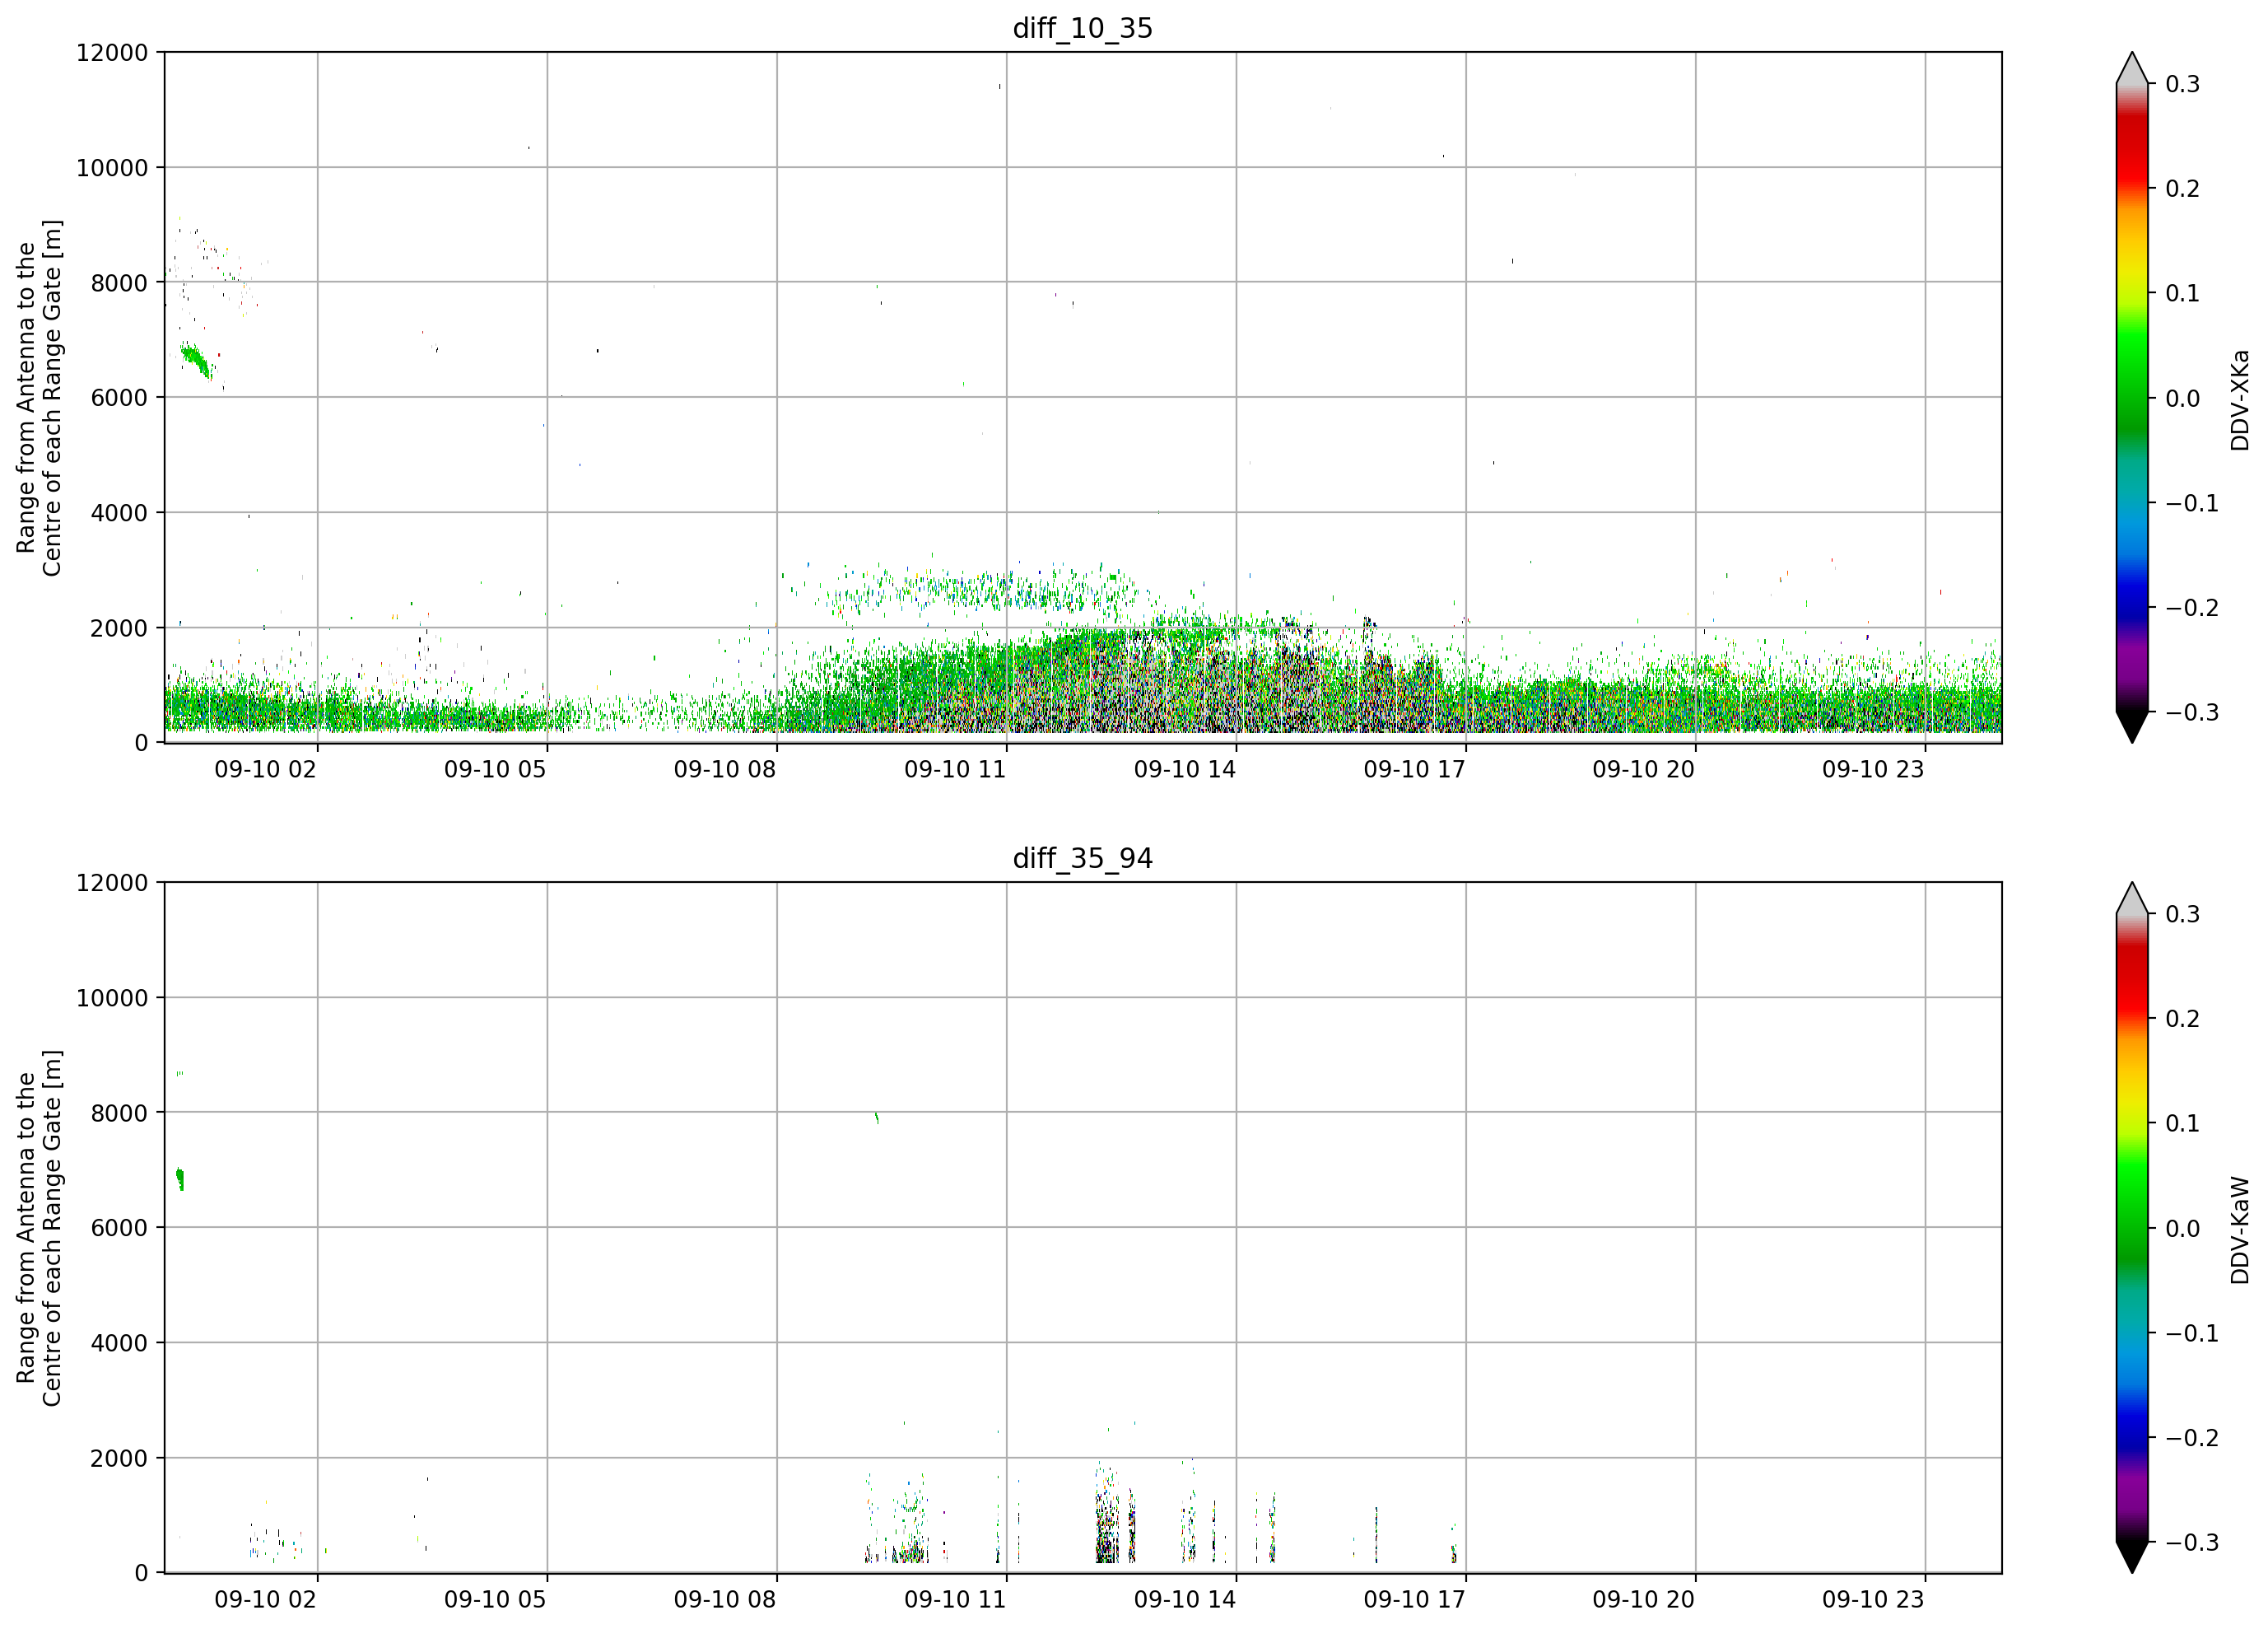Click '09-10 02' label under diff_35_94 plot
This screenshot has width=2268, height=1629.
(x=265, y=1600)
